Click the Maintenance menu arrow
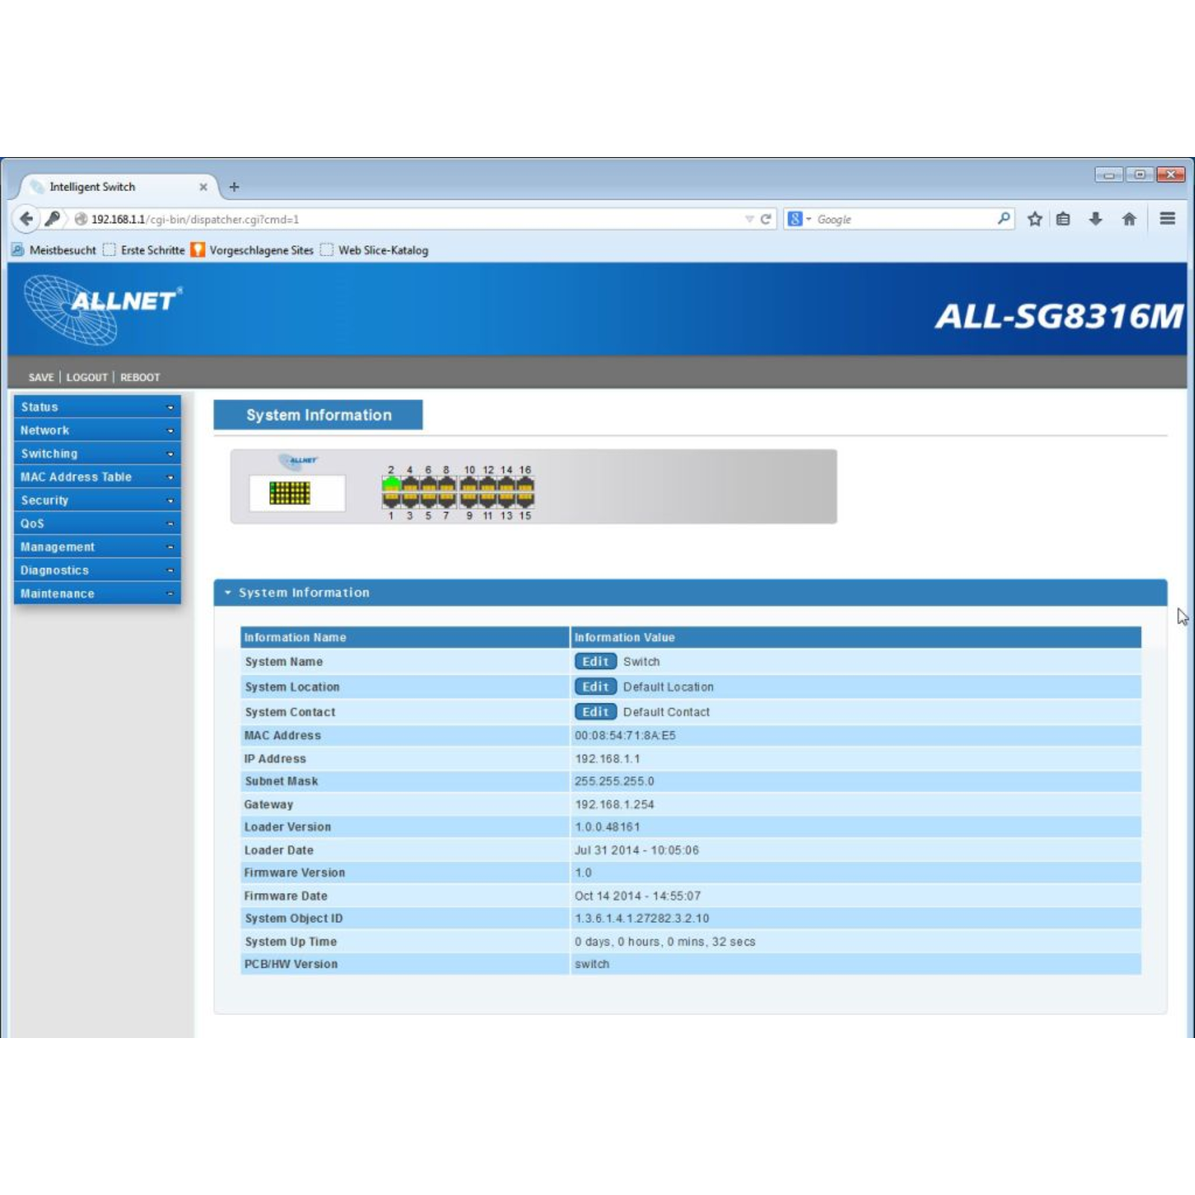The height and width of the screenshot is (1195, 1195). pos(170,594)
